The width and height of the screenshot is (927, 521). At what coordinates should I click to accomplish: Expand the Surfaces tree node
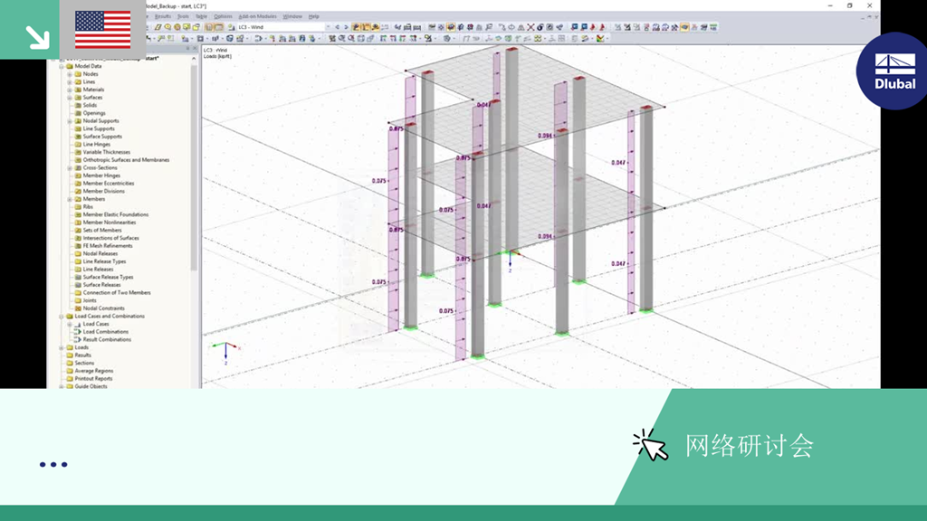[70, 98]
